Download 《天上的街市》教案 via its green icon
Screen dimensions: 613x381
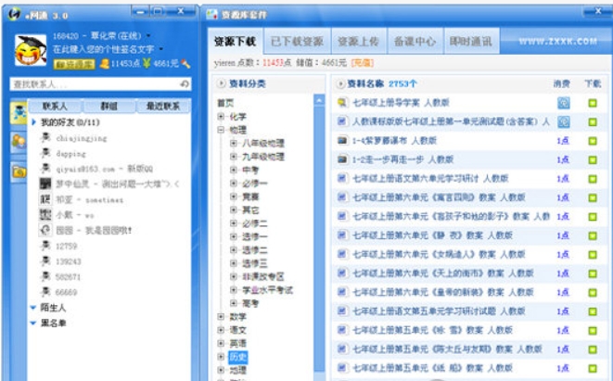point(593,273)
